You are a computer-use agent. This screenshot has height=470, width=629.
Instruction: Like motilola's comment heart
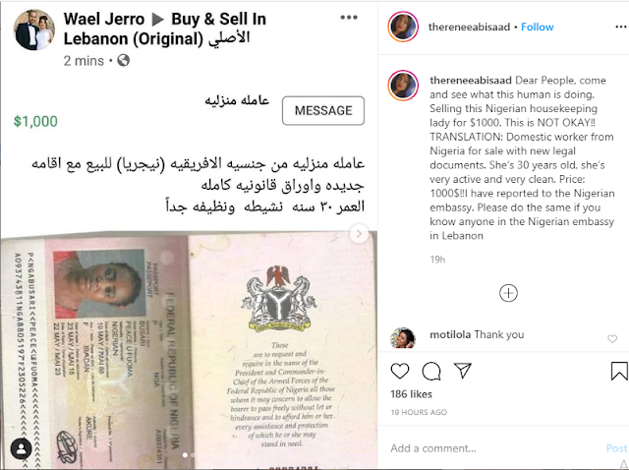click(612, 339)
